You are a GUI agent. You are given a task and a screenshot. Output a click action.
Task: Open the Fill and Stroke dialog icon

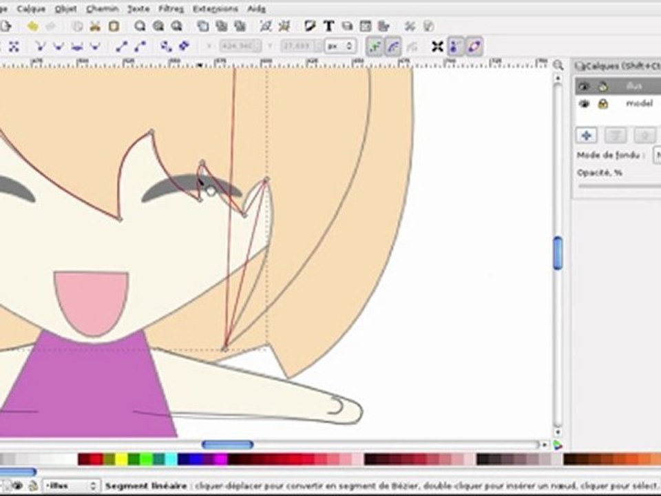(310, 27)
